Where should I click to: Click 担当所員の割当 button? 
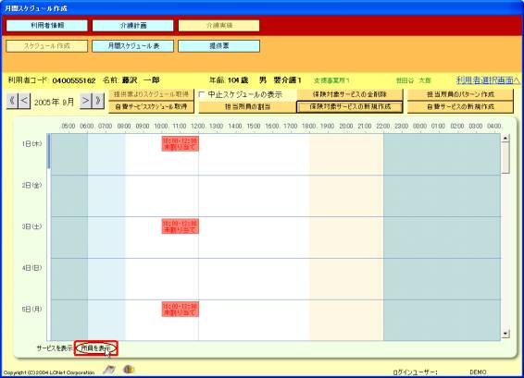(x=247, y=107)
